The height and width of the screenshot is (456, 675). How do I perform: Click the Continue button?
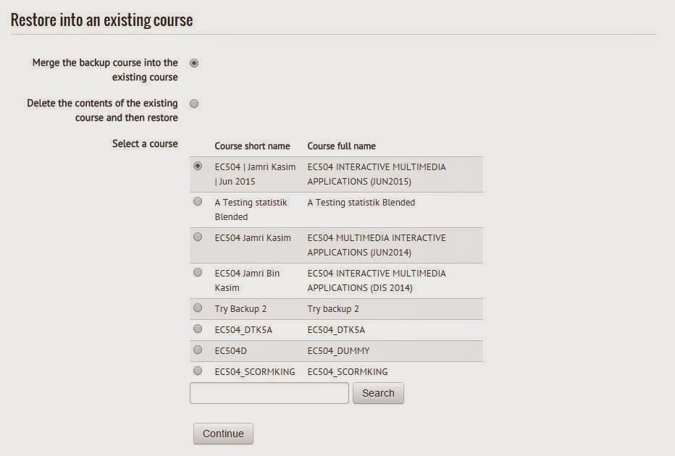pyautogui.click(x=222, y=434)
